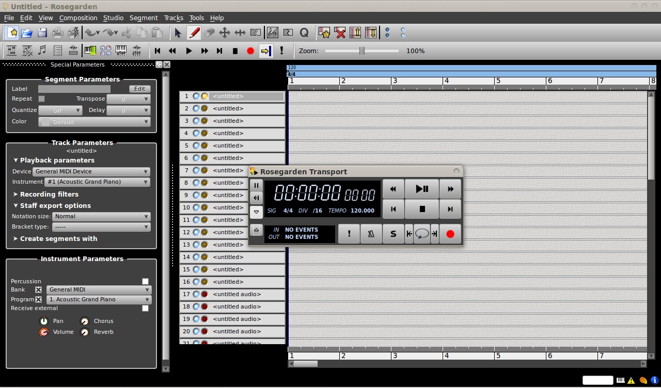This screenshot has height=388, width=661.
Task: Click Record in the Rosegarden Transport window
Action: click(x=450, y=234)
